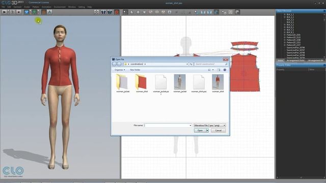Select the blue shirt garment display icon
Image resolution: width=326 pixels, height=183 pixels.
[x=26, y=12]
